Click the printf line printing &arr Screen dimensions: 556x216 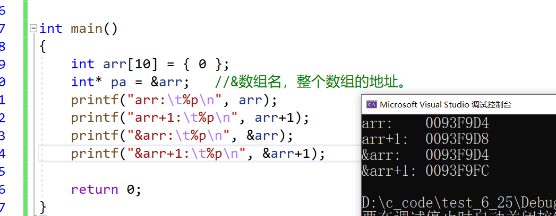tap(182, 136)
